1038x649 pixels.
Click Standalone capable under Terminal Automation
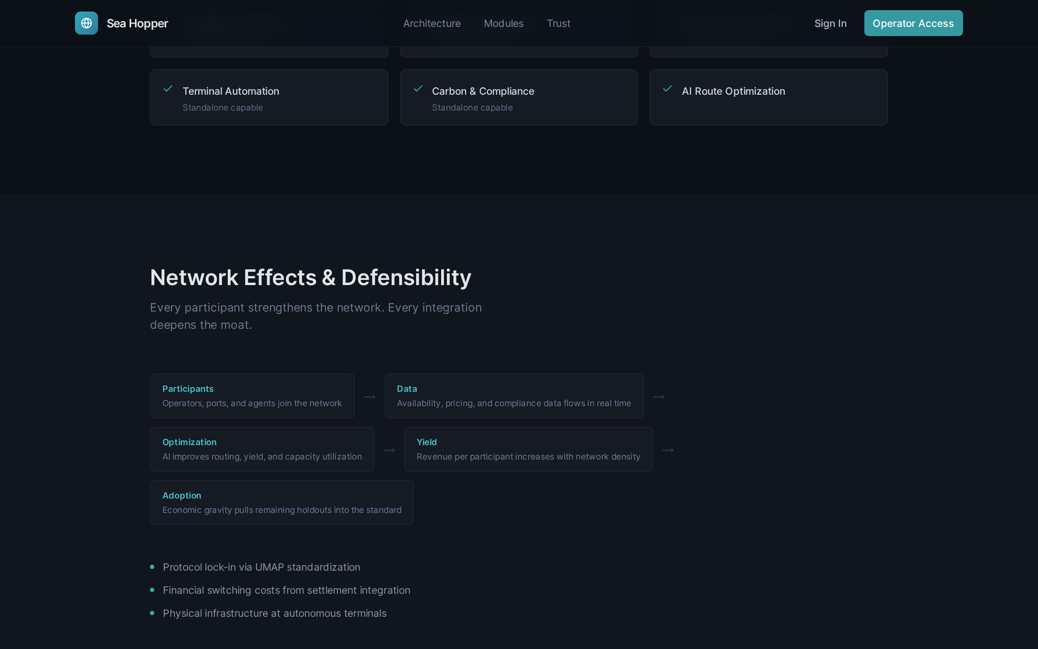[222, 108]
